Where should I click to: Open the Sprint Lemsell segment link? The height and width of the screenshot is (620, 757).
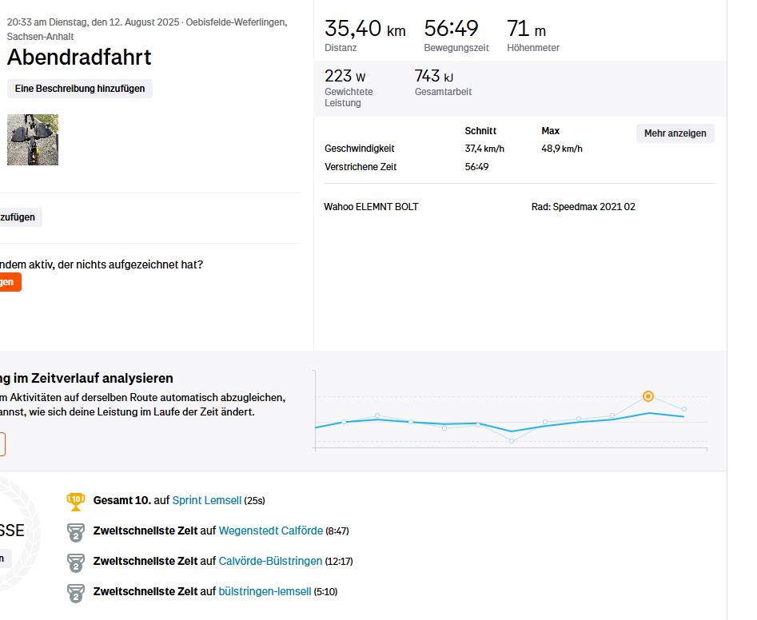tap(206, 501)
